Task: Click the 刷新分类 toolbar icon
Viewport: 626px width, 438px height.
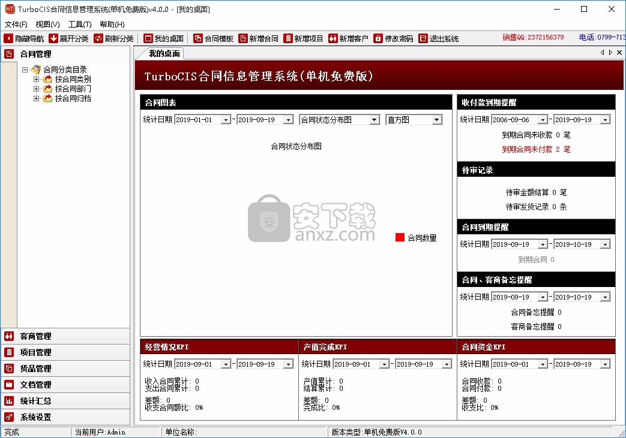Action: coord(98,38)
